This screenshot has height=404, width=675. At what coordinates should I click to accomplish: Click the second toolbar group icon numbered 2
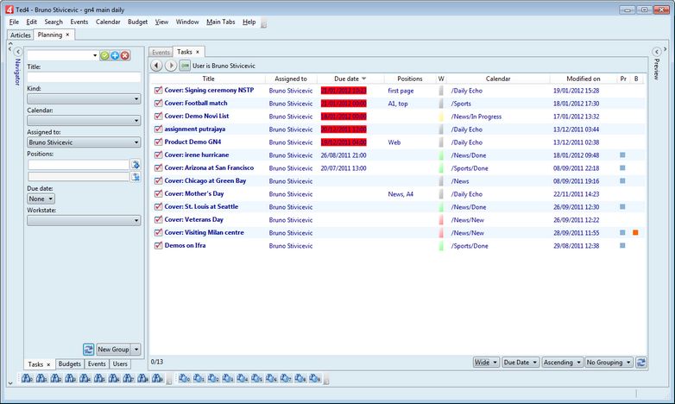213,379
